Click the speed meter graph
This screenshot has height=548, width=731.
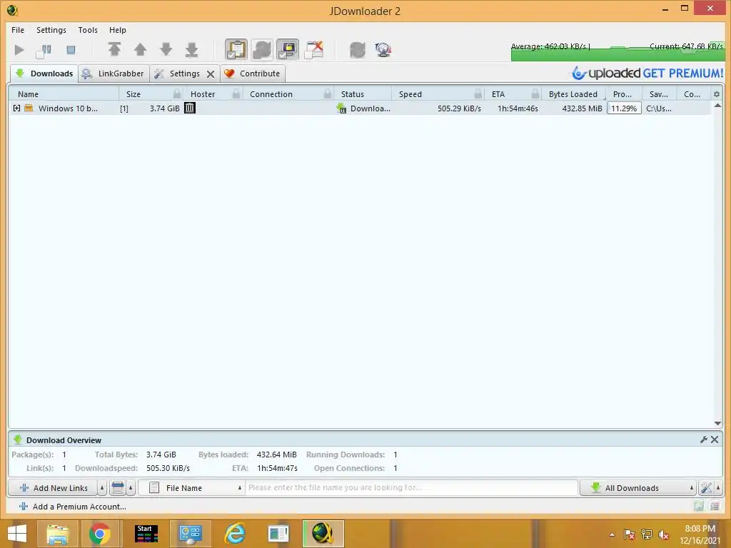coord(617,51)
